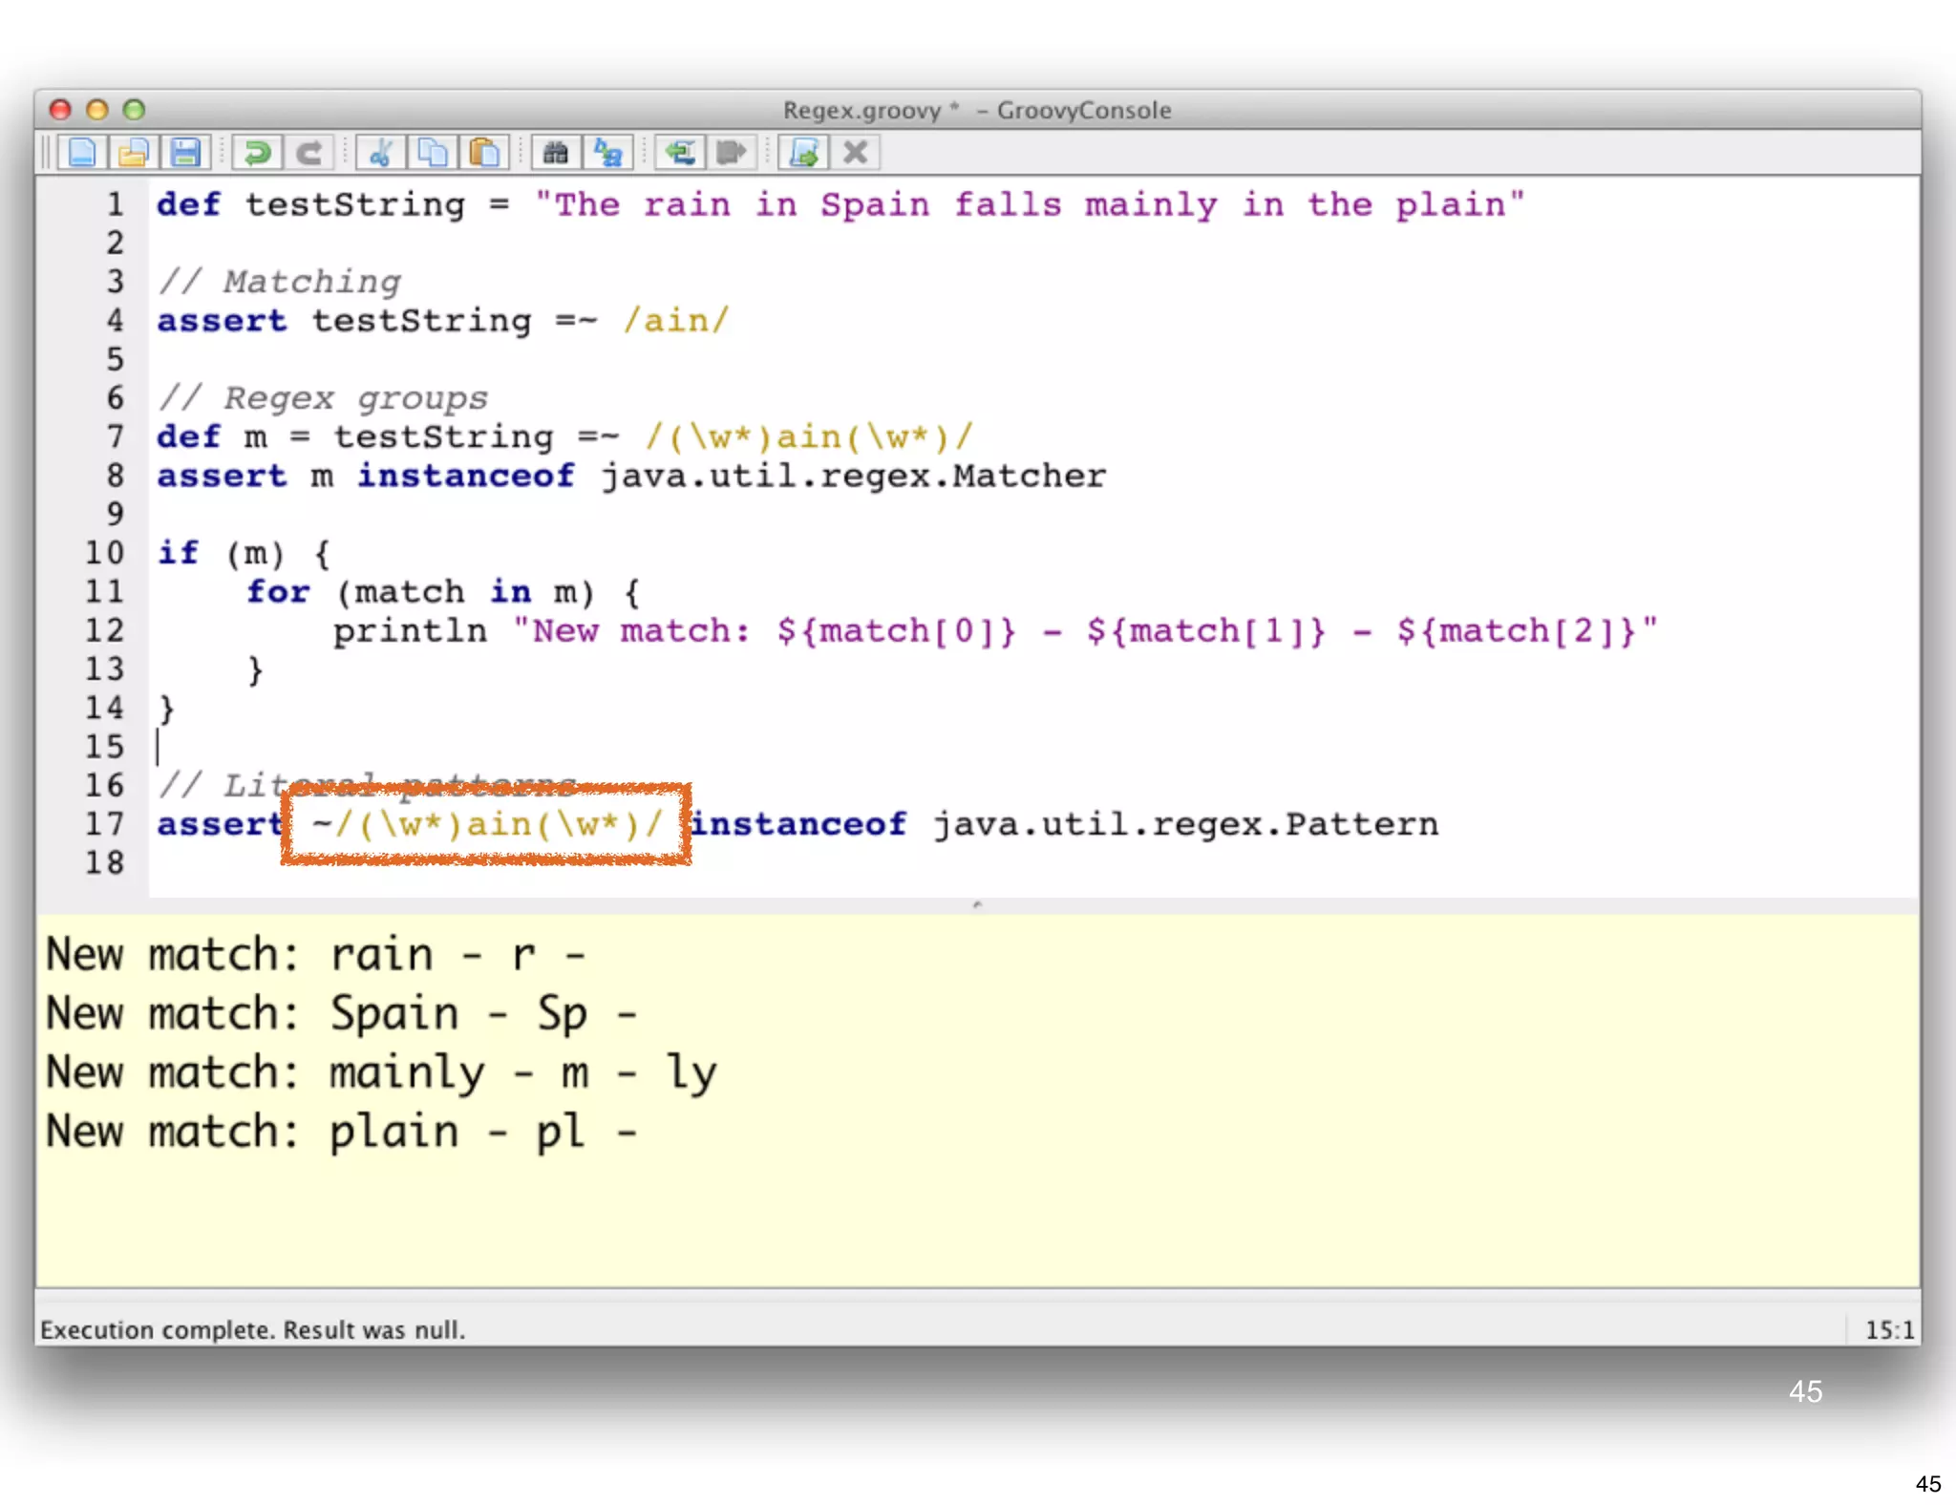The image size is (1956, 1505).
Task: Open Find with the binoculars icon
Action: (x=556, y=153)
